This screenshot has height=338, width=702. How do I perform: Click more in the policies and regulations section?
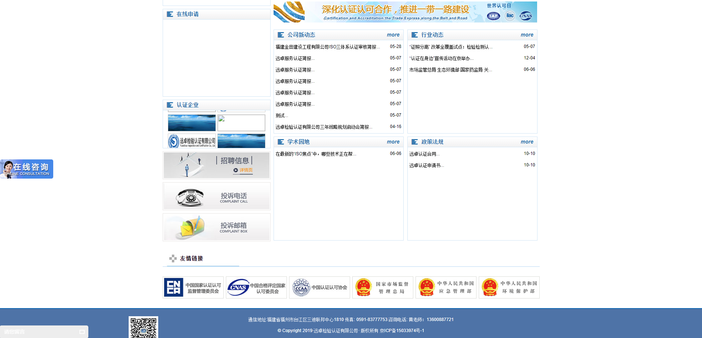[x=527, y=142]
